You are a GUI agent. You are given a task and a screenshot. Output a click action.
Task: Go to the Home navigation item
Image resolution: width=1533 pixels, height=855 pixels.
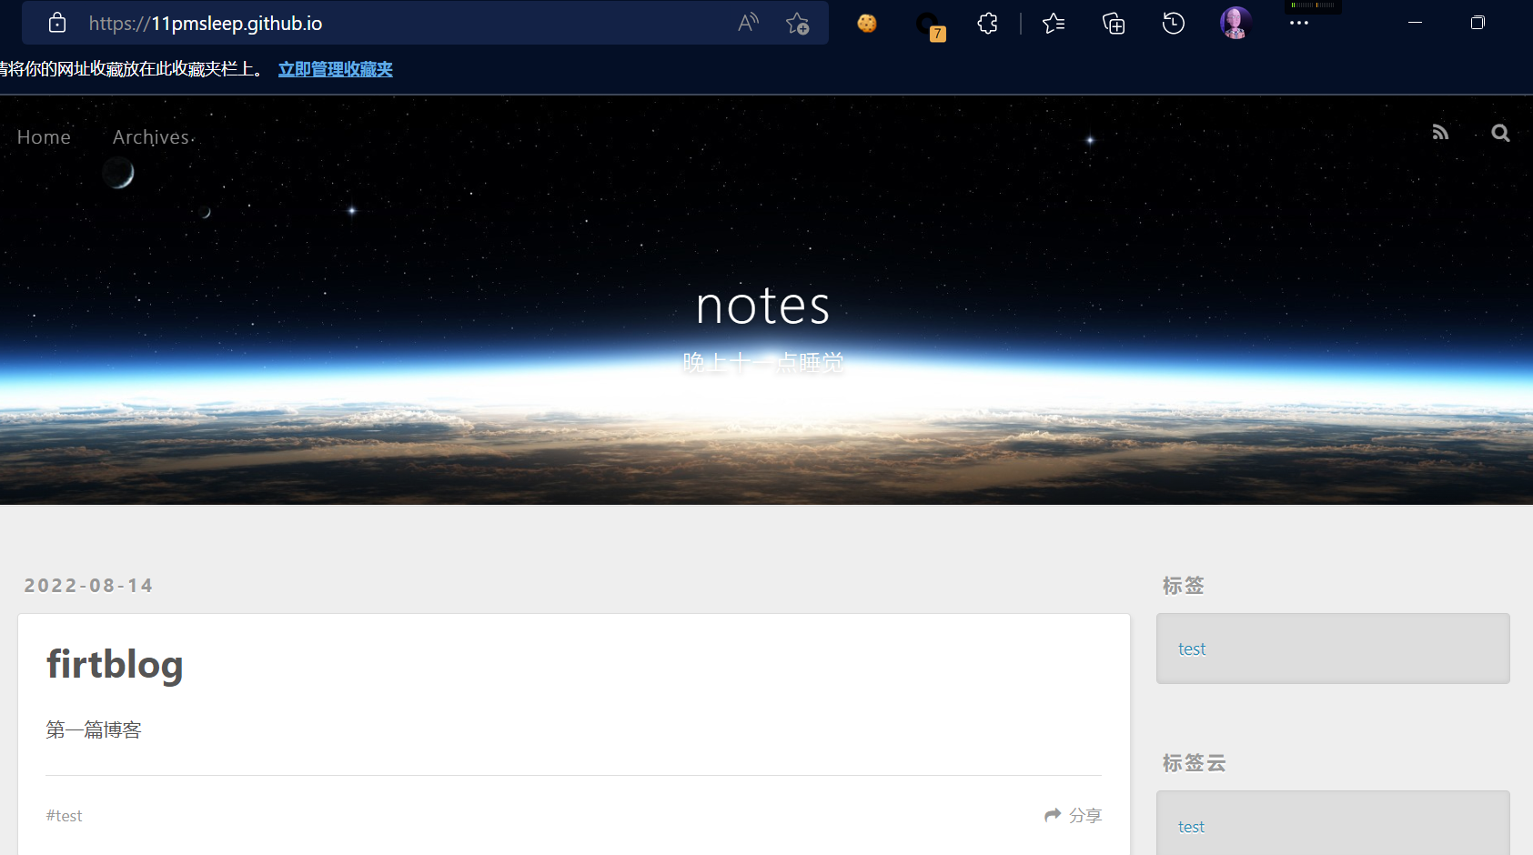[x=44, y=137]
